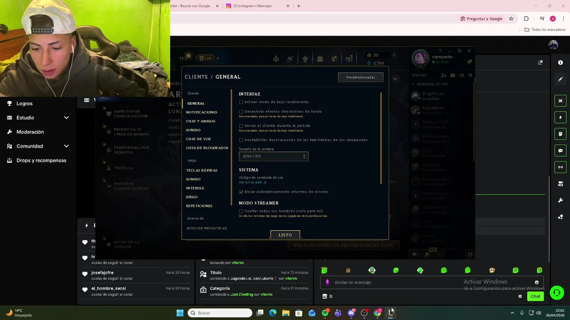Click the wrench tools icon in right toolbar

pos(560,200)
